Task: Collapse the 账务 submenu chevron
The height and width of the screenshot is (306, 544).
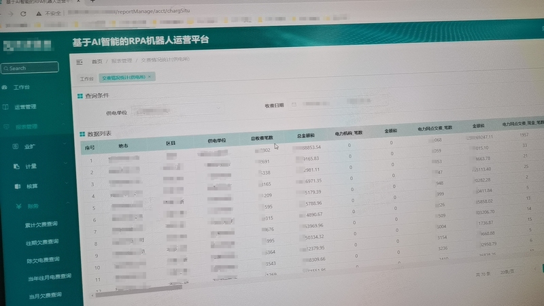Action: click(68, 203)
